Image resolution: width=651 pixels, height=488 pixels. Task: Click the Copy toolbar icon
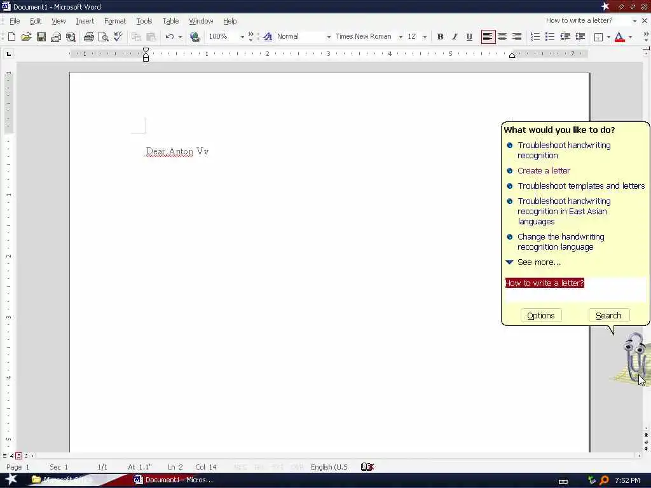pyautogui.click(x=136, y=36)
